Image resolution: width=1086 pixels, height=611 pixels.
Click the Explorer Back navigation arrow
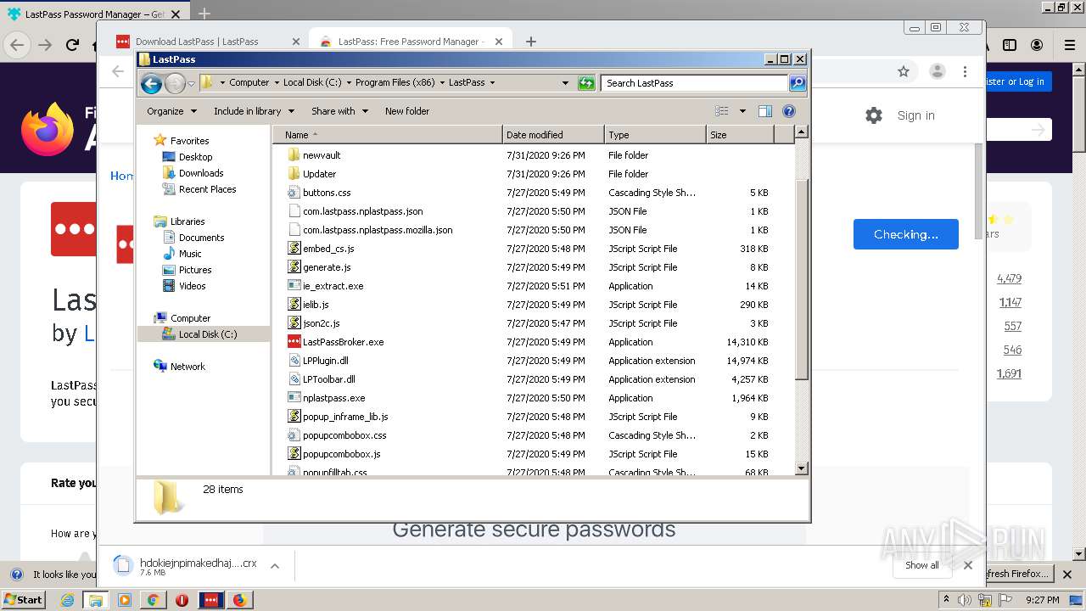151,83
